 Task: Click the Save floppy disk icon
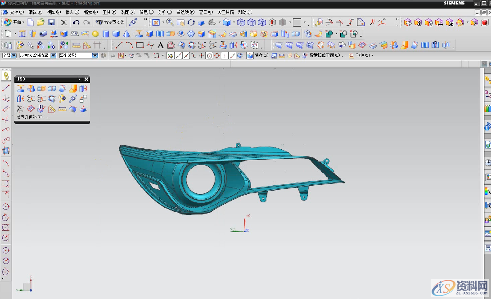[x=51, y=22]
